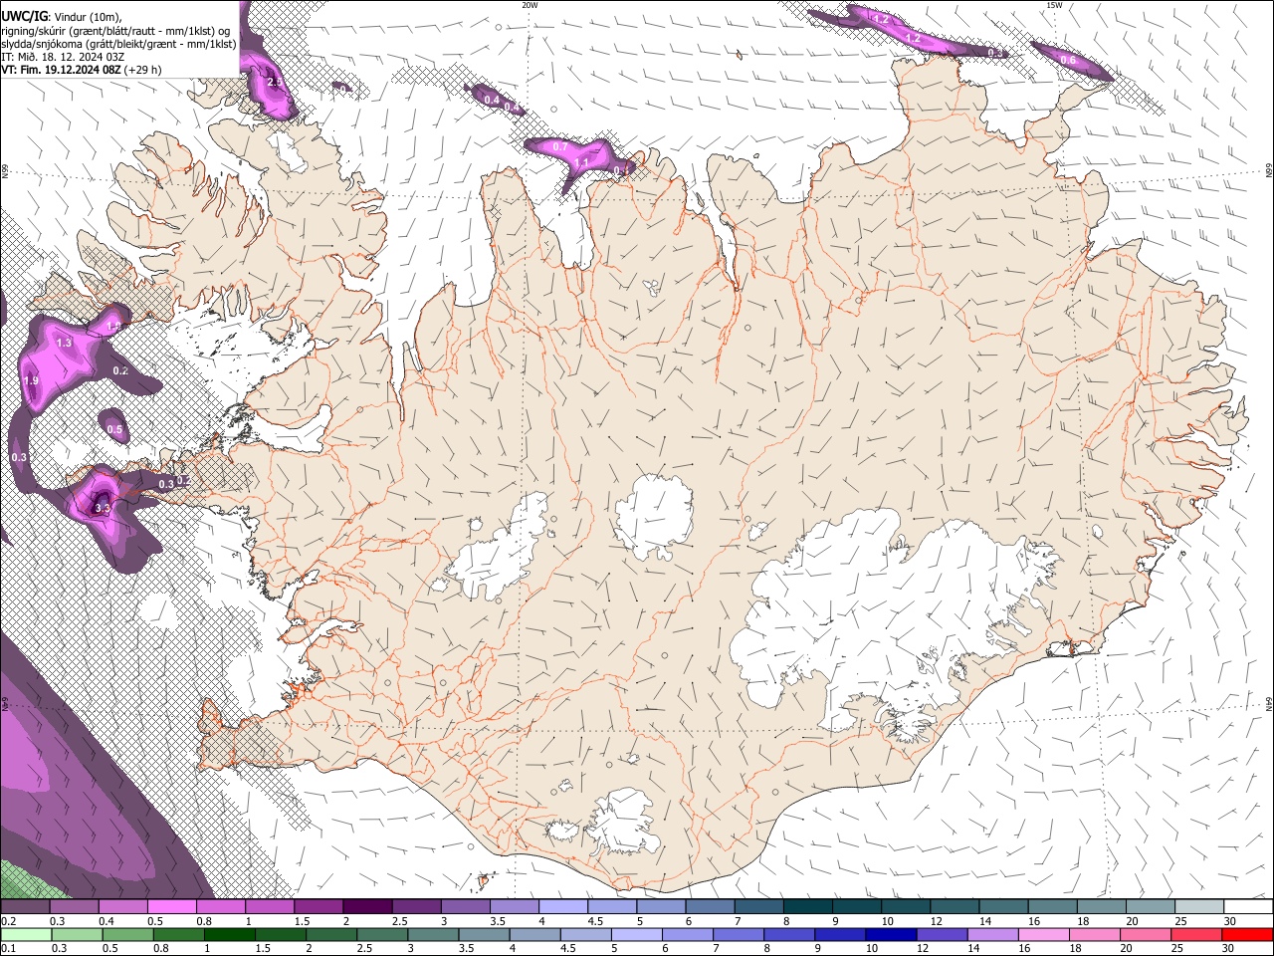The image size is (1274, 956).
Task: Pick the grey 25 swatch in top scale
Action: tap(1200, 907)
